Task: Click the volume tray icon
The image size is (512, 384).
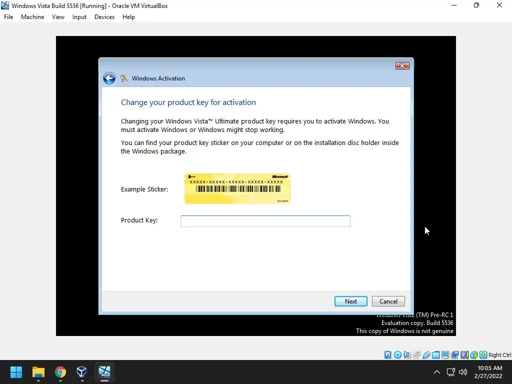Action: [x=463, y=372]
